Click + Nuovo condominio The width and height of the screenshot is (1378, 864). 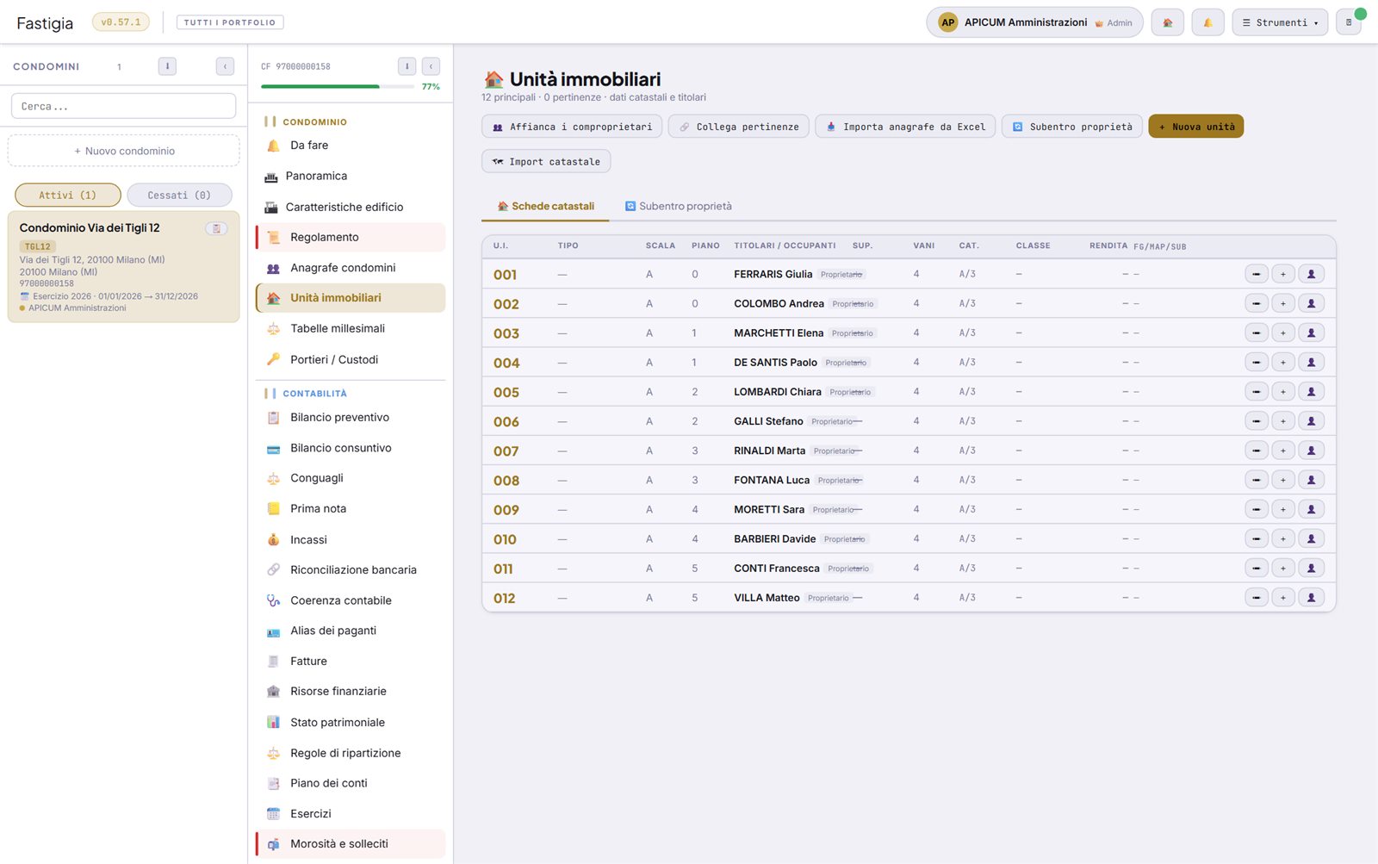tap(123, 151)
